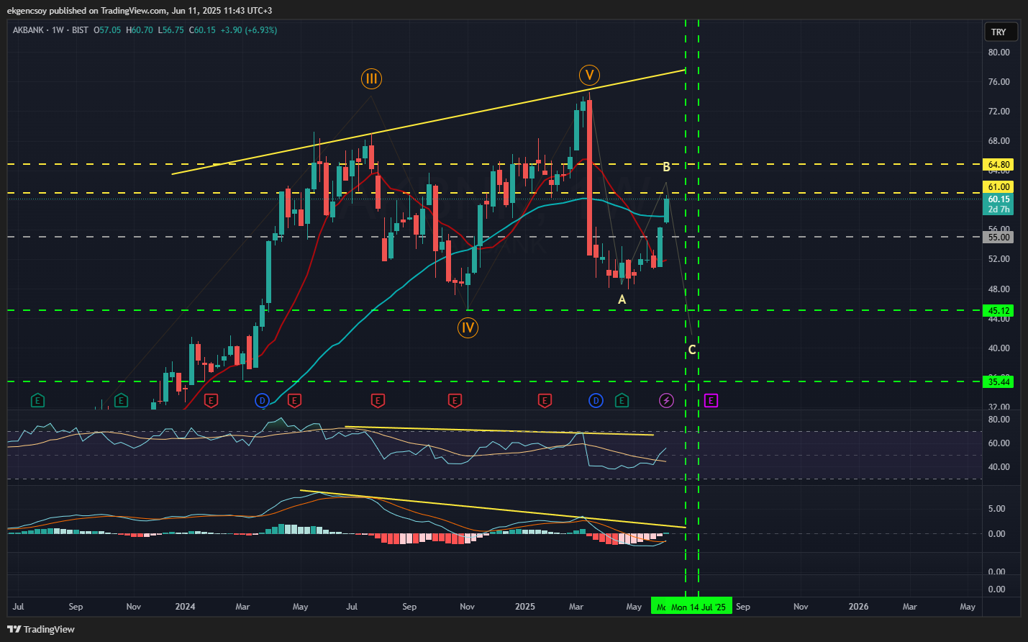Click the 1W interval label in header
Image resolution: width=1028 pixels, height=642 pixels.
[x=58, y=30]
